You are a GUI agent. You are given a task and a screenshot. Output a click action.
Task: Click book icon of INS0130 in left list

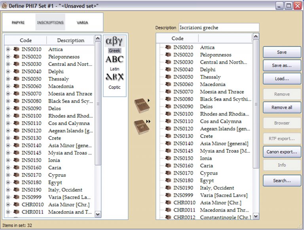tap(17, 138)
